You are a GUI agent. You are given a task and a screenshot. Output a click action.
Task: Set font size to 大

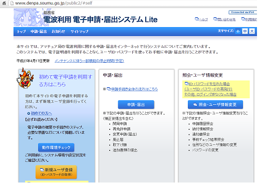(x=252, y=31)
